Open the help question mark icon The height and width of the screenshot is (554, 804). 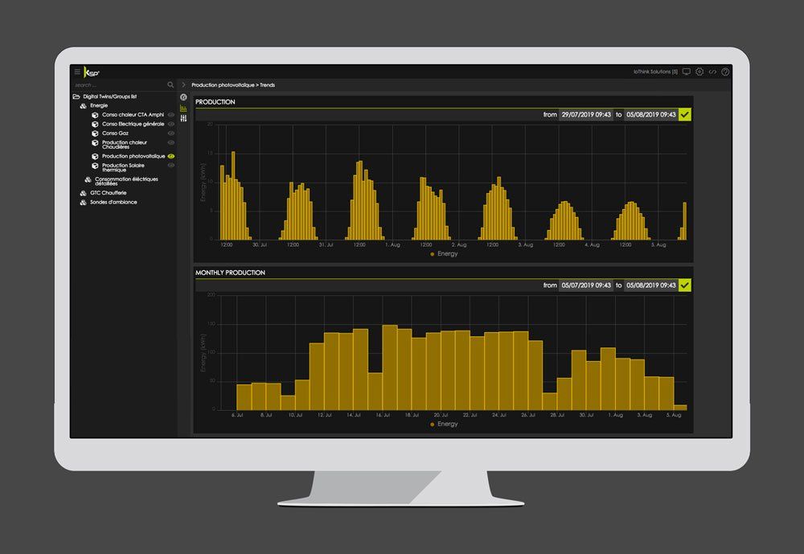pos(725,72)
